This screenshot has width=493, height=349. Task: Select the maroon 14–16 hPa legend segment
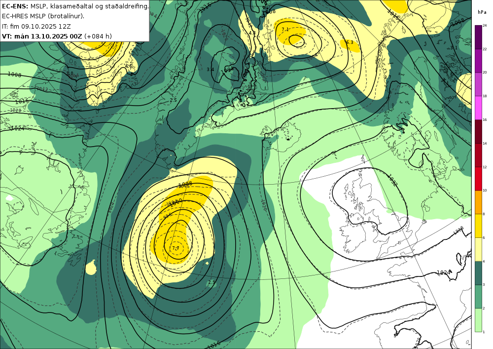tap(479, 131)
